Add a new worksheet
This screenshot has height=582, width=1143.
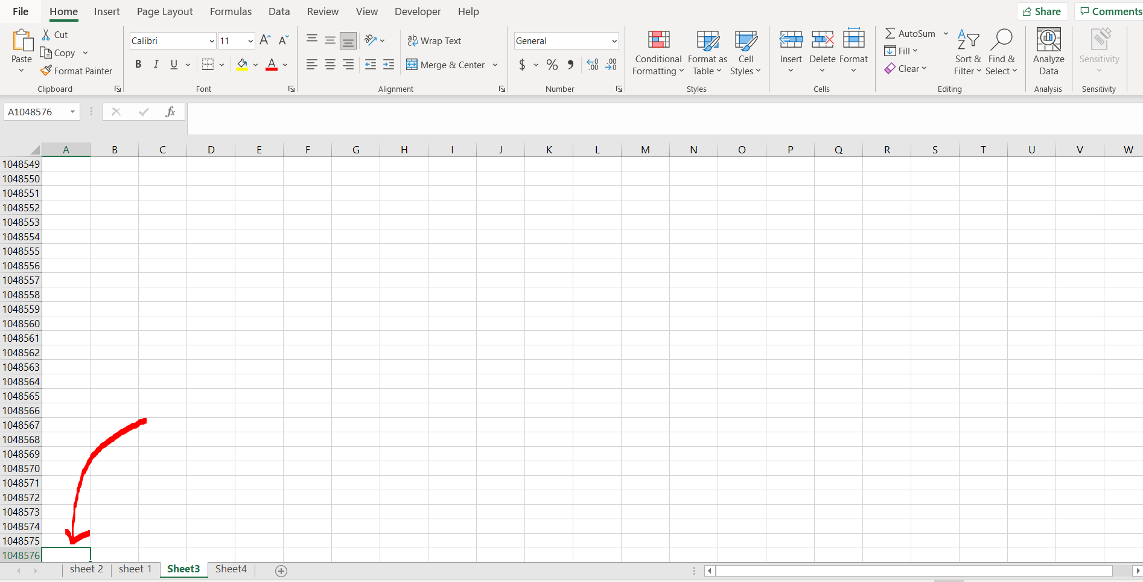pos(280,570)
